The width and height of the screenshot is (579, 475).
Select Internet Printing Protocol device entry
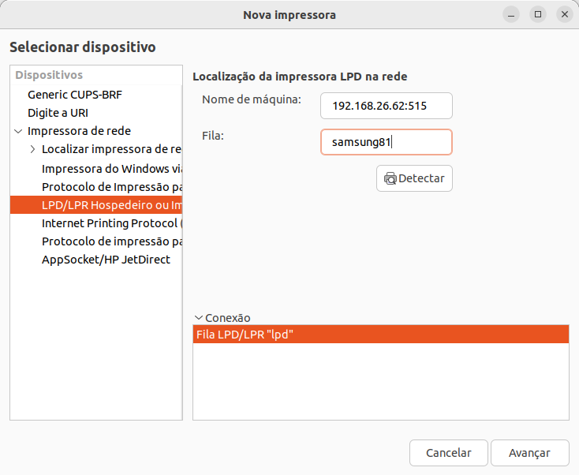(110, 223)
